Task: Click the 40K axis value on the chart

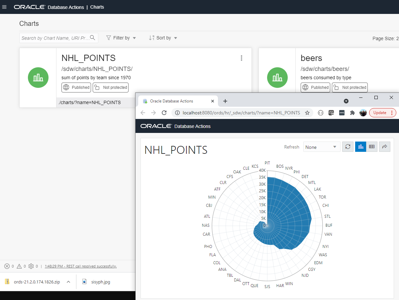Action: point(262,170)
